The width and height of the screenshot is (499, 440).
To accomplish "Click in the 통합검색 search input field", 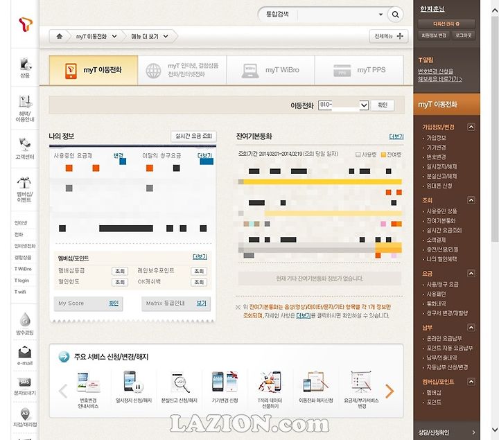I will (x=338, y=15).
